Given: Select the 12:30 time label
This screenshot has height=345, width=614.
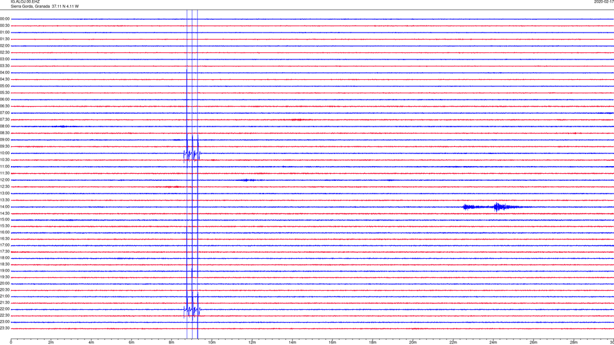Looking at the screenshot, I should click(4, 187).
